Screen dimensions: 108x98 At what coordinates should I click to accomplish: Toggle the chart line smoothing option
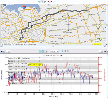click(46, 51)
